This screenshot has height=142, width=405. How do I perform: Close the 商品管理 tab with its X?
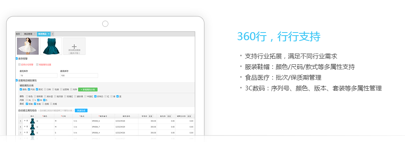tap(35, 34)
